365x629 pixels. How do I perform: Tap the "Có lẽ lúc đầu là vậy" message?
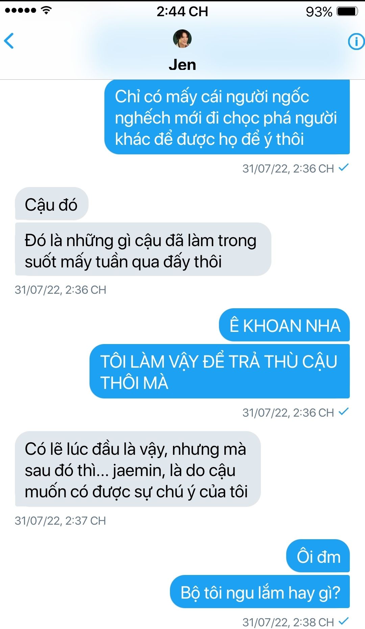point(138,469)
